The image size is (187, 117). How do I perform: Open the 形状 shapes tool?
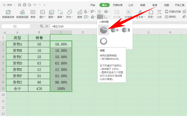point(70,14)
